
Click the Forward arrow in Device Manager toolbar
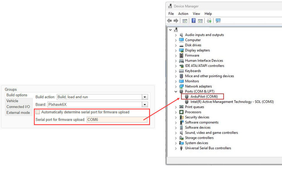pos(176,21)
